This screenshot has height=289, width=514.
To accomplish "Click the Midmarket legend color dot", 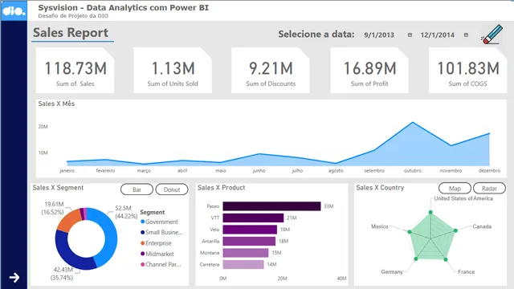I will point(143,254).
